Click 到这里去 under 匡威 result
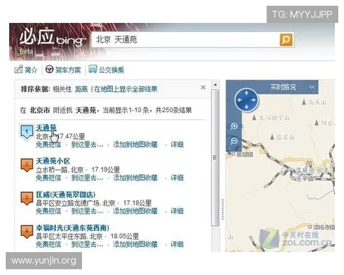 coord(87,211)
